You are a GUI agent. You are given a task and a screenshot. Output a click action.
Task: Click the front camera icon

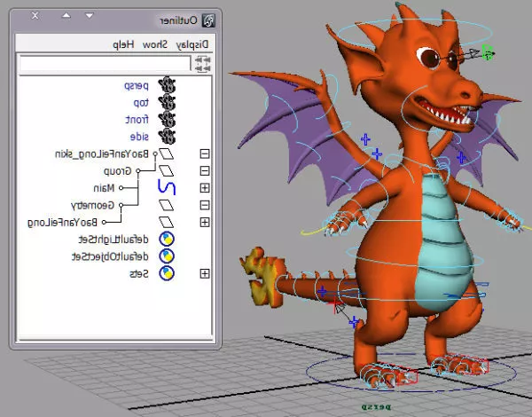(x=167, y=120)
